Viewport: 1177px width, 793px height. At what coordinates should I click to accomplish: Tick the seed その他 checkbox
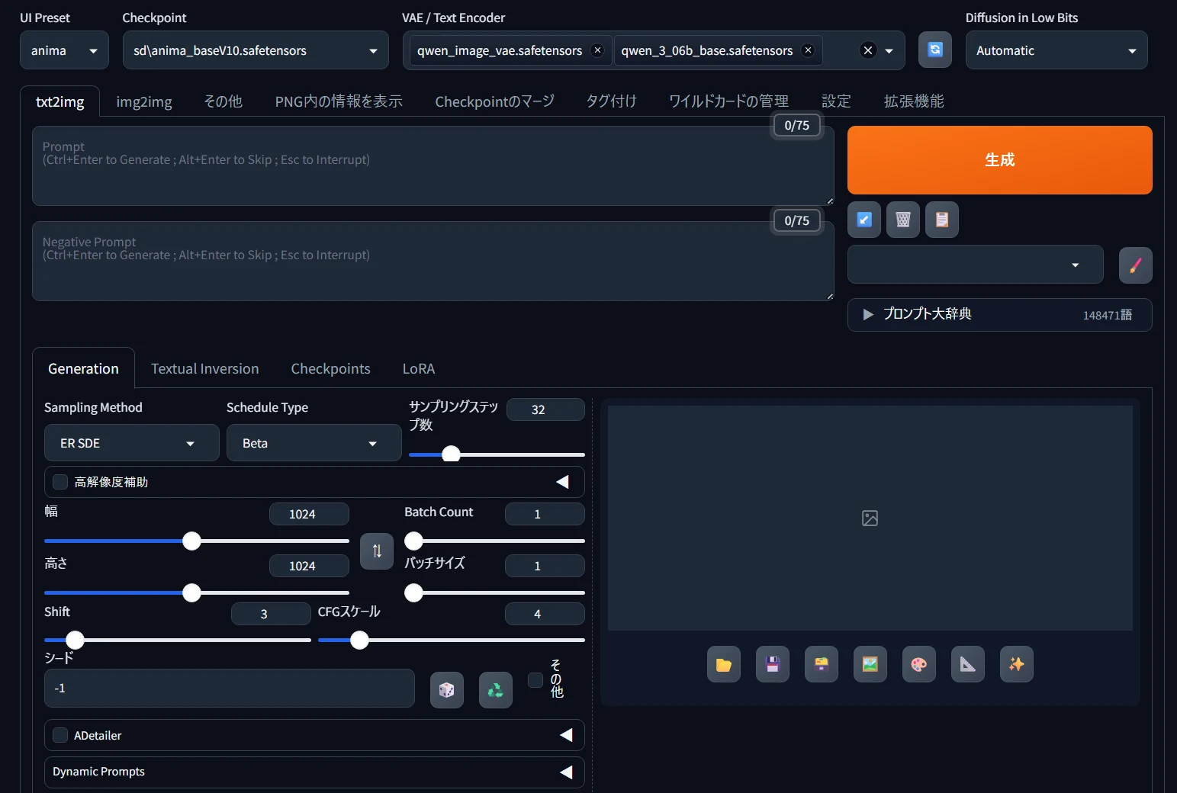pos(535,679)
